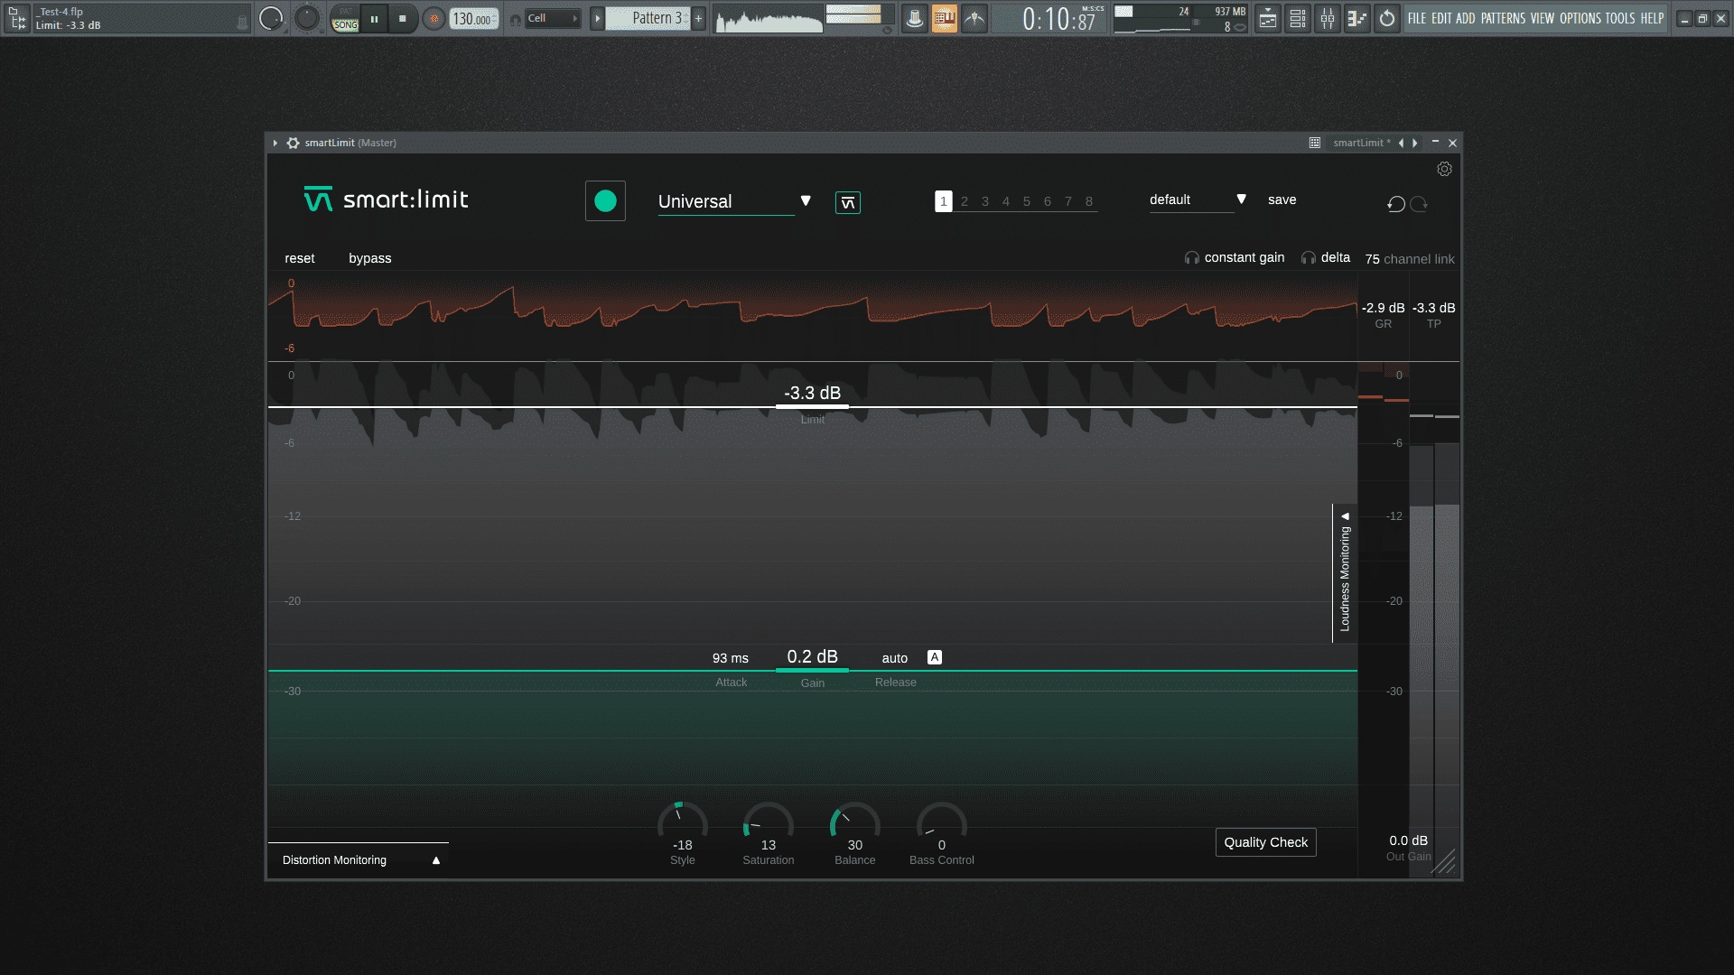Open plugin wrapper detailed settings gear

[x=293, y=143]
